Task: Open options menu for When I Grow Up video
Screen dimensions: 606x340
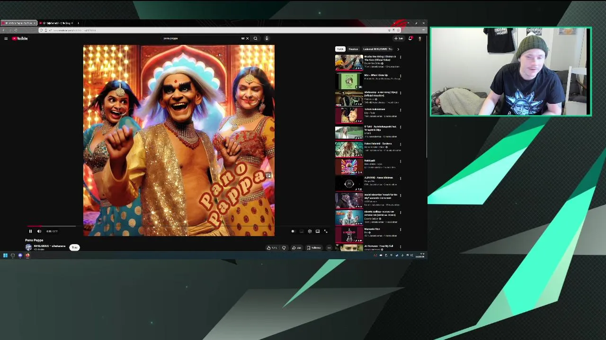Action: coord(401,76)
